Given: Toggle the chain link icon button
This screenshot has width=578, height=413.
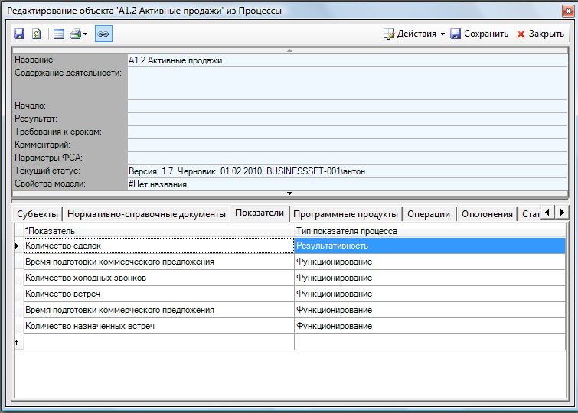Looking at the screenshot, I should tap(103, 34).
